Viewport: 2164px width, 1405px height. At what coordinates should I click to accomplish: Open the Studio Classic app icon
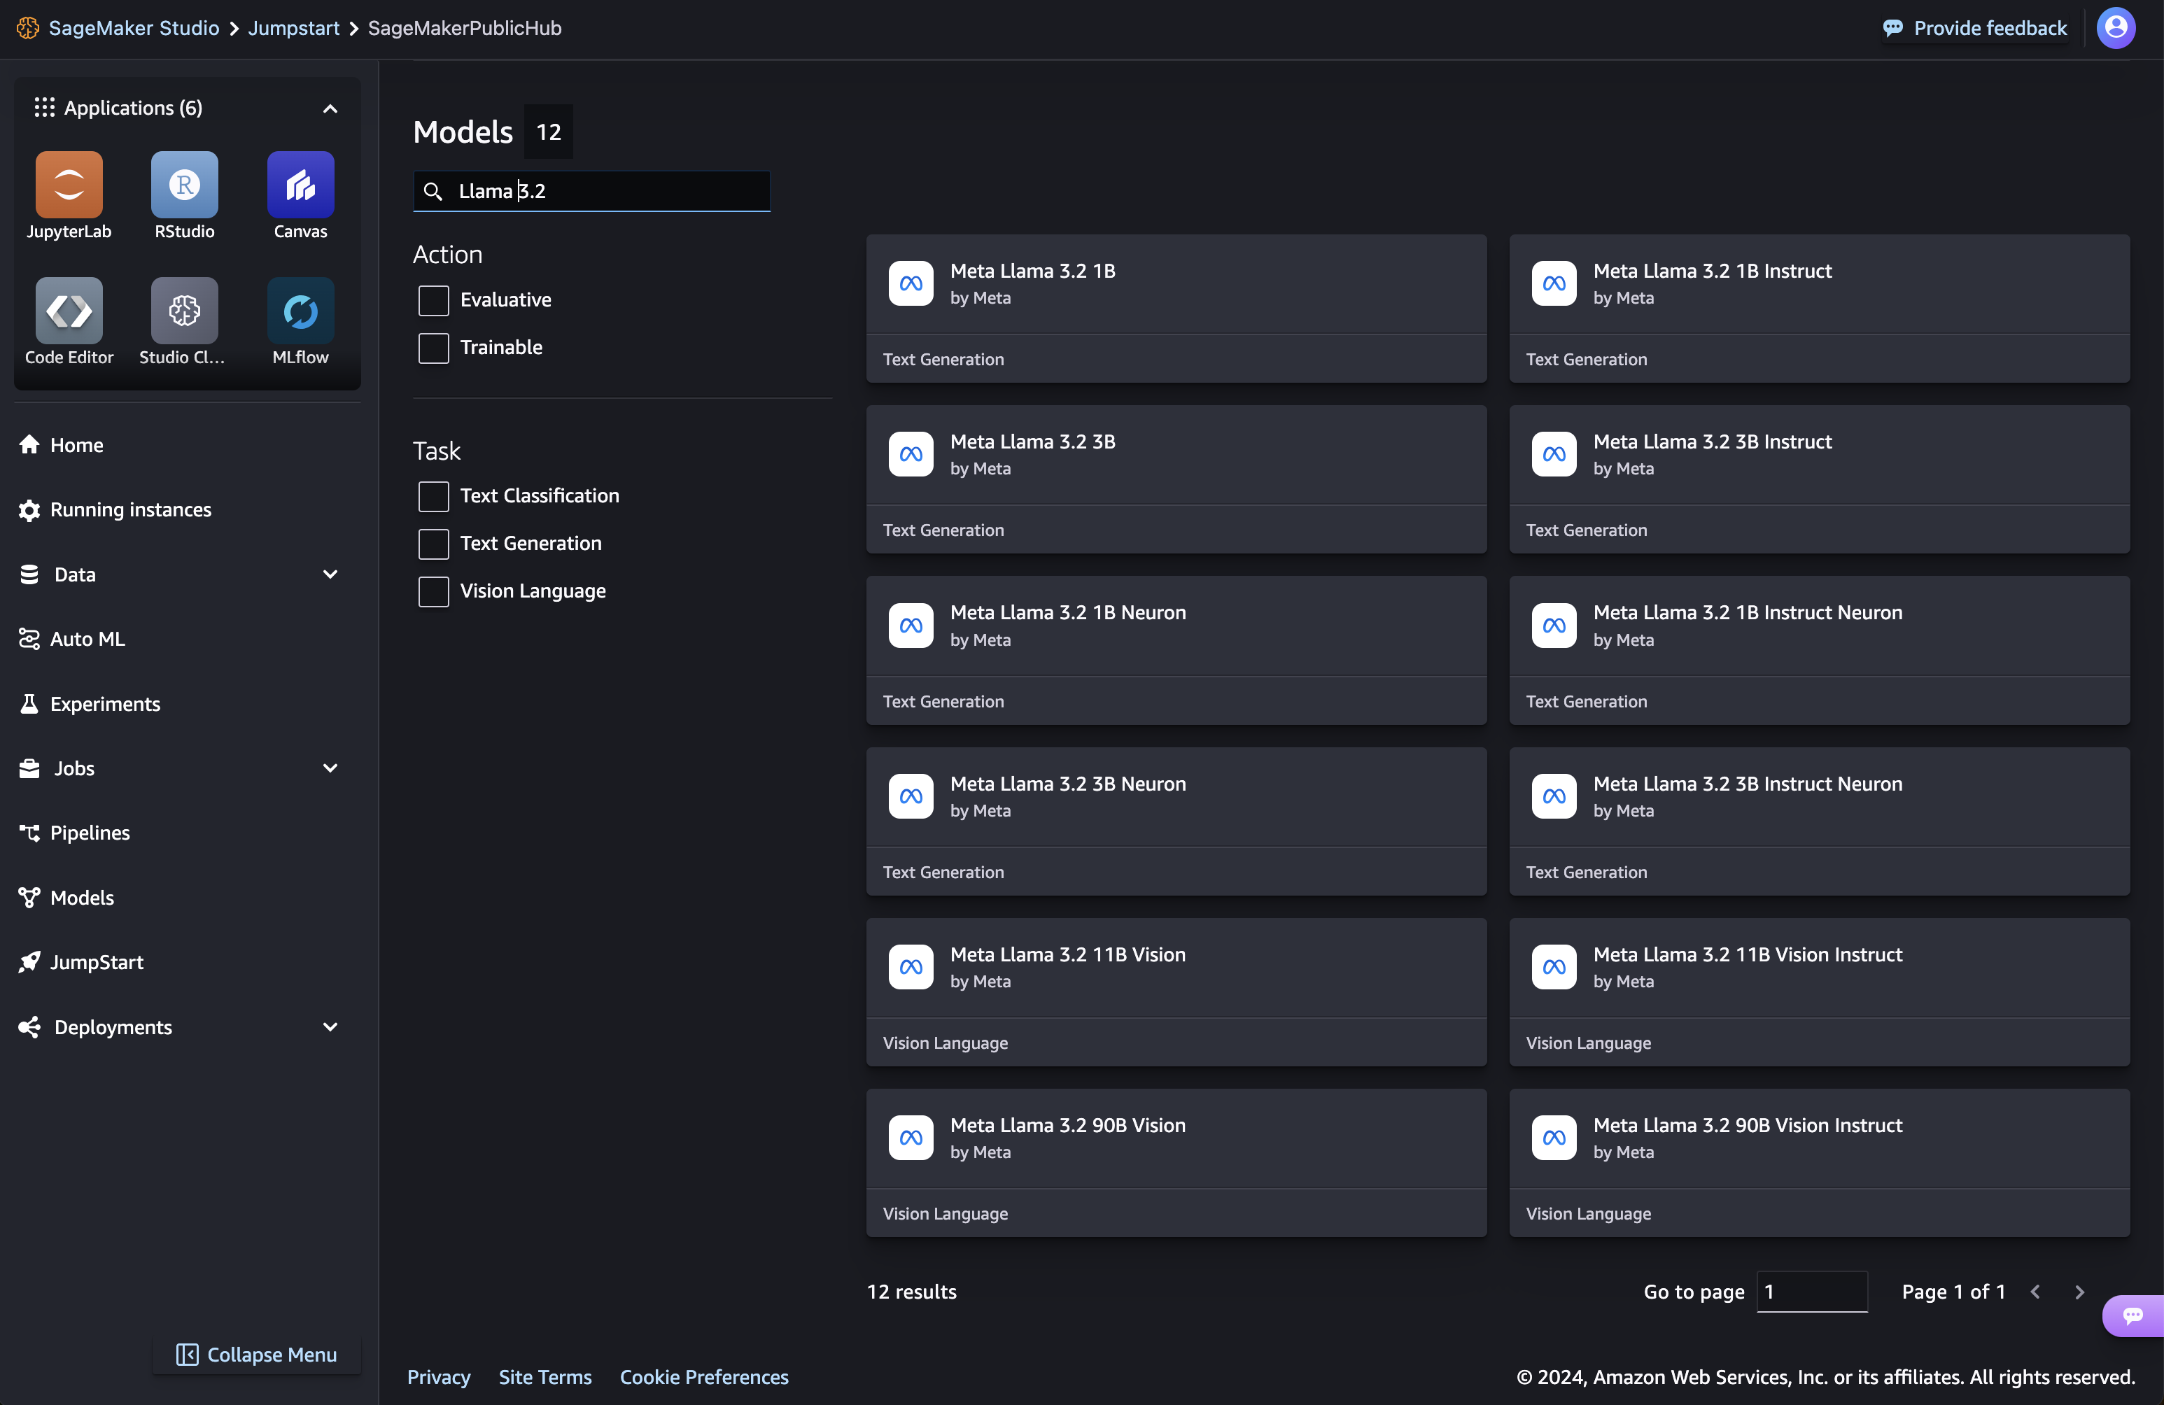(x=185, y=311)
